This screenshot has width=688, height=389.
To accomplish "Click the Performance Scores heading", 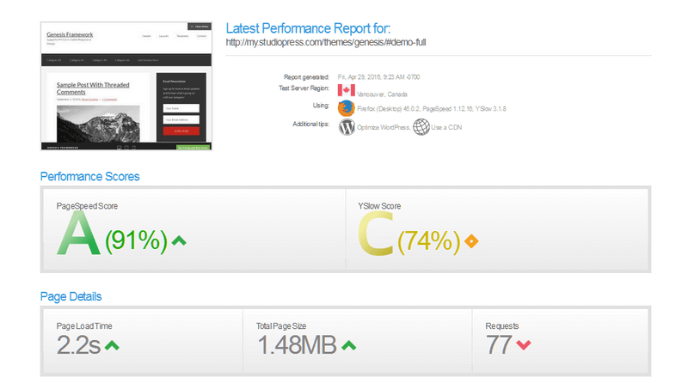I will (x=90, y=177).
